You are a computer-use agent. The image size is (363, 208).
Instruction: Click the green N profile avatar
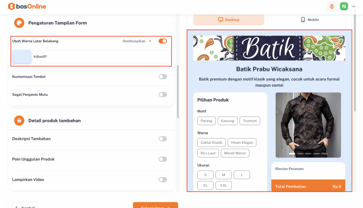tap(344, 6)
